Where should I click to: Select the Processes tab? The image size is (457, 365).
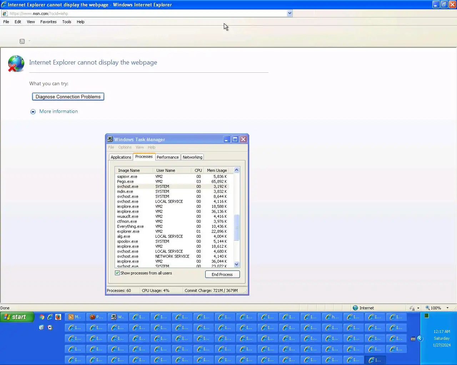pos(144,156)
